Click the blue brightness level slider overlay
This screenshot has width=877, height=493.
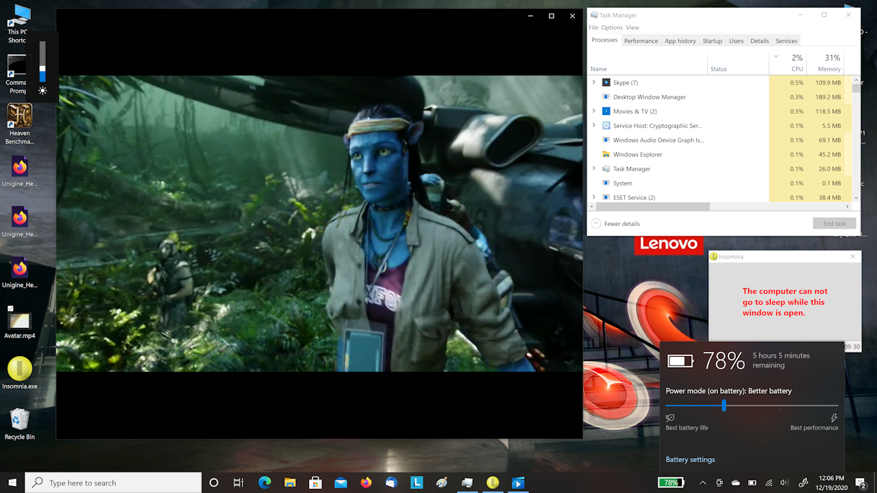[x=42, y=61]
